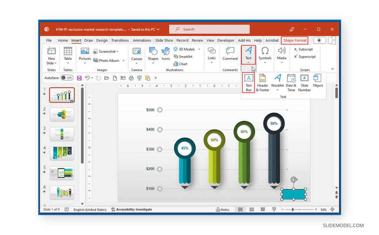Open Header & Footer dialog
The image size is (379, 235).
click(263, 83)
